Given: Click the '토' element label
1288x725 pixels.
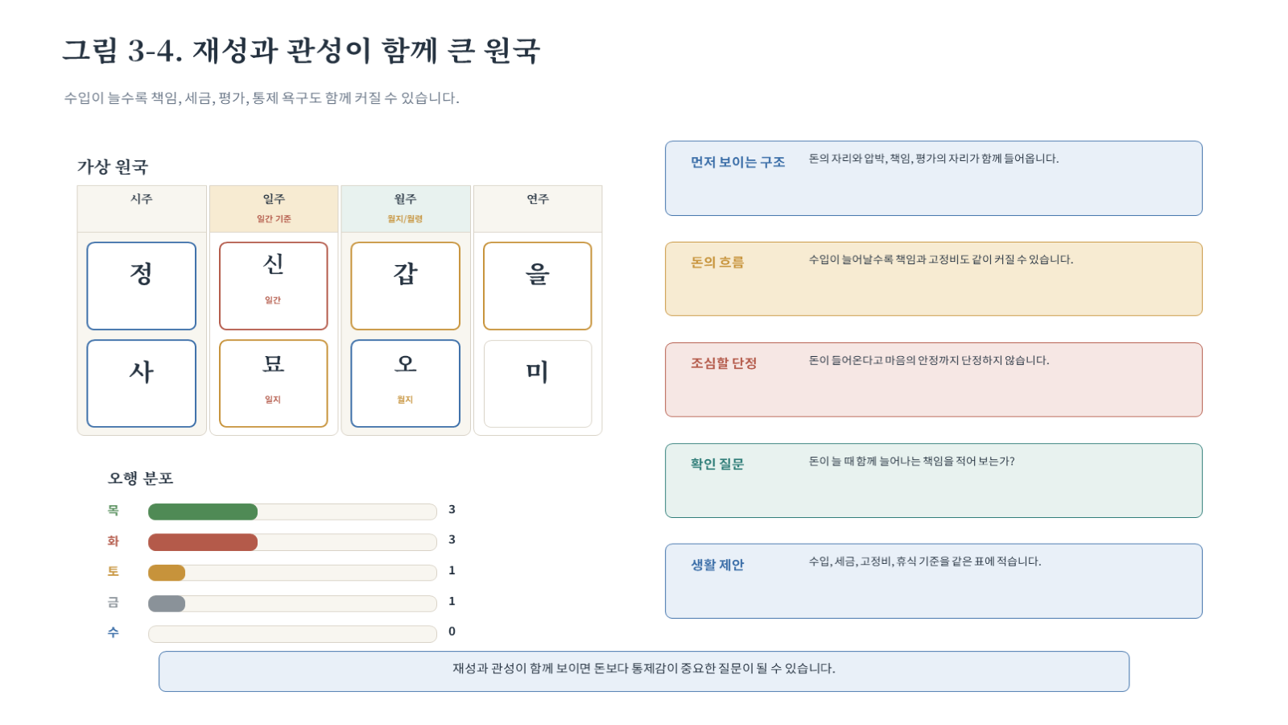Looking at the screenshot, I should [x=114, y=572].
